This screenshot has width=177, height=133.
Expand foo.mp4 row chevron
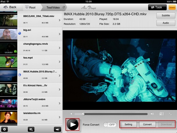point(59,62)
